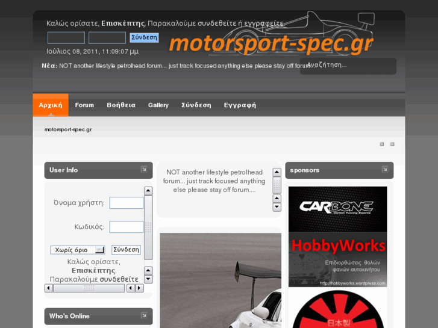Open Σύνδεση in the navigation bar
The image size is (438, 328).
pyautogui.click(x=196, y=105)
